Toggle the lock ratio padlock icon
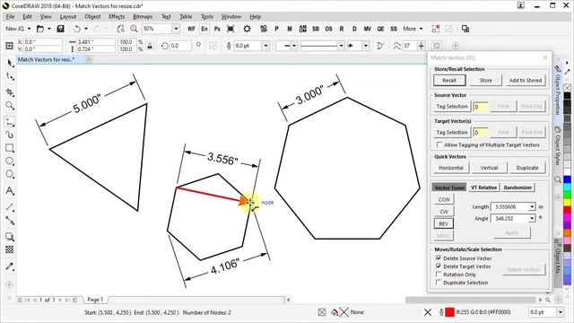This screenshot has height=323, width=574. (150, 46)
